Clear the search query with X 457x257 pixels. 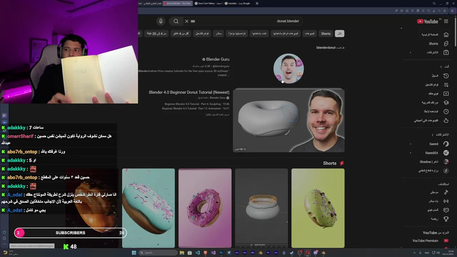pos(186,21)
